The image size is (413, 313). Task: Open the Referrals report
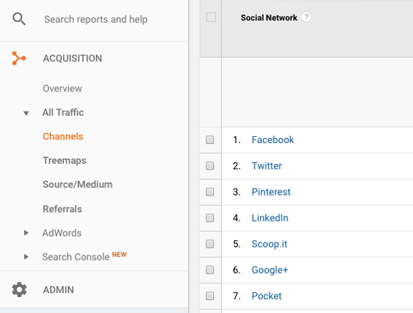coord(63,209)
